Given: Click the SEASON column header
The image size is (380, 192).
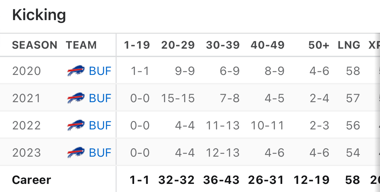Looking at the screenshot, I should 35,45.
